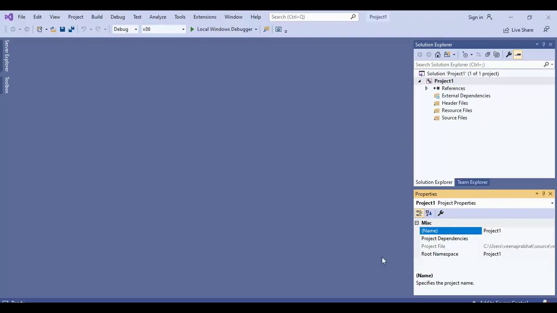Open the Extensions menu
557x313 pixels.
pyautogui.click(x=205, y=17)
